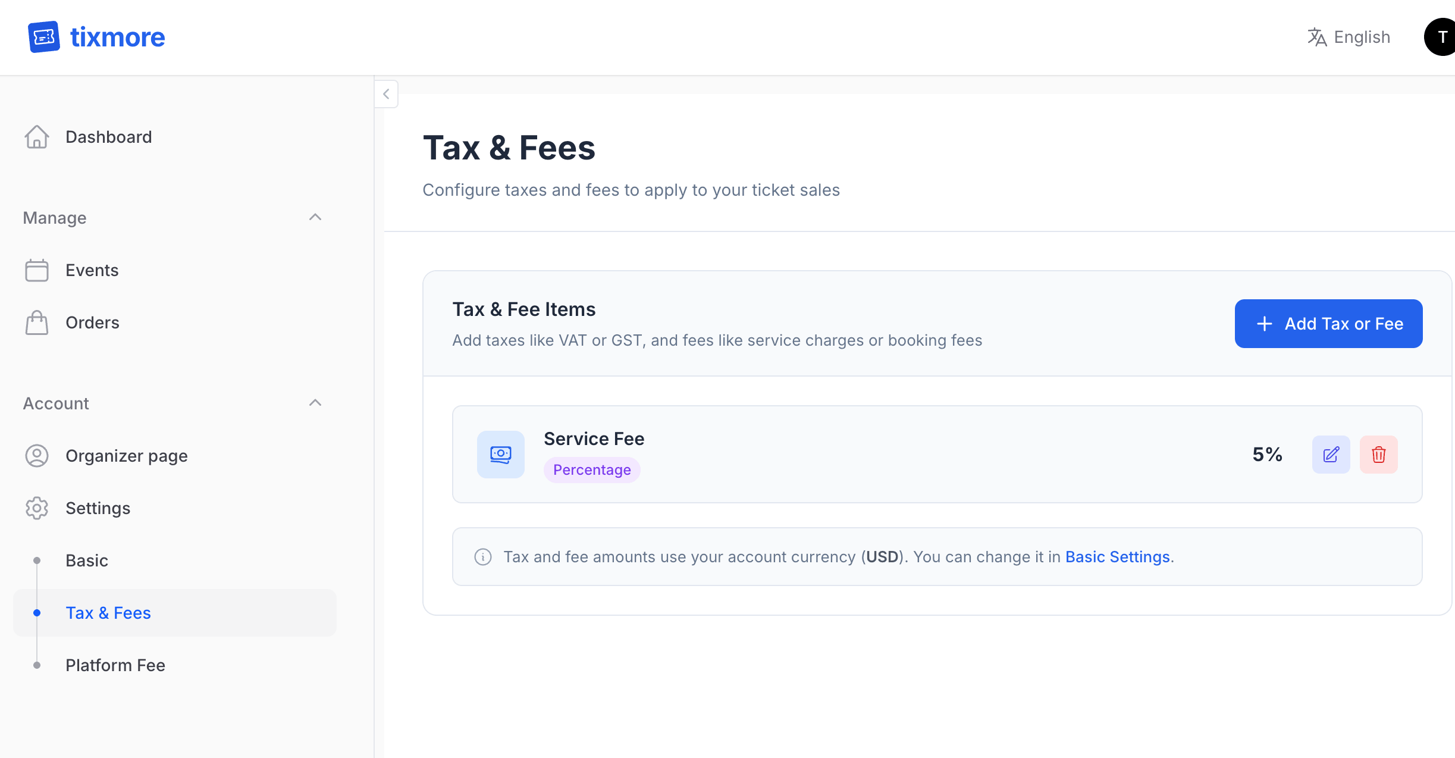Image resolution: width=1455 pixels, height=758 pixels.
Task: Select the Tax & Fees sidebar entry
Action: pyautogui.click(x=108, y=613)
